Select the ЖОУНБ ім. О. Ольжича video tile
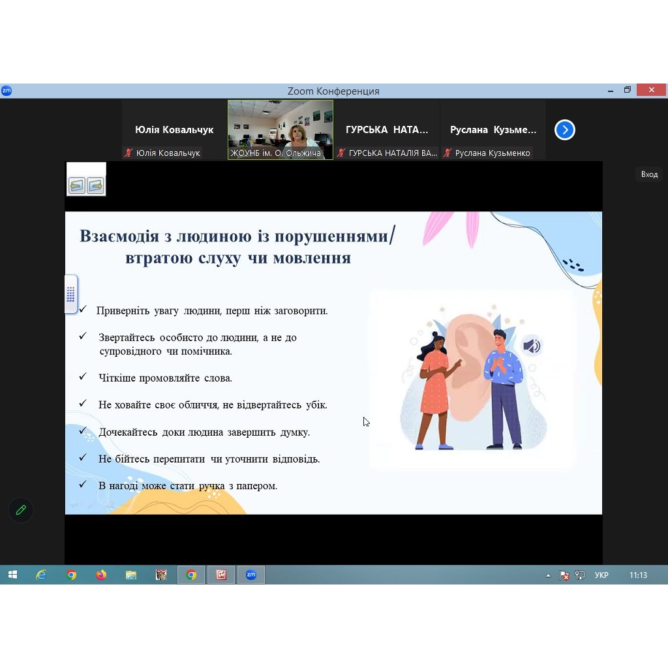Viewport: 668px width, 668px height. [x=281, y=129]
